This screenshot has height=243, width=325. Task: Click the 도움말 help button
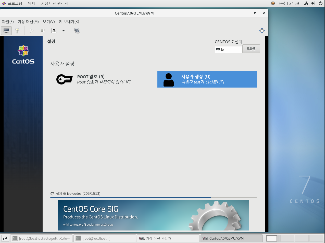[x=251, y=49]
